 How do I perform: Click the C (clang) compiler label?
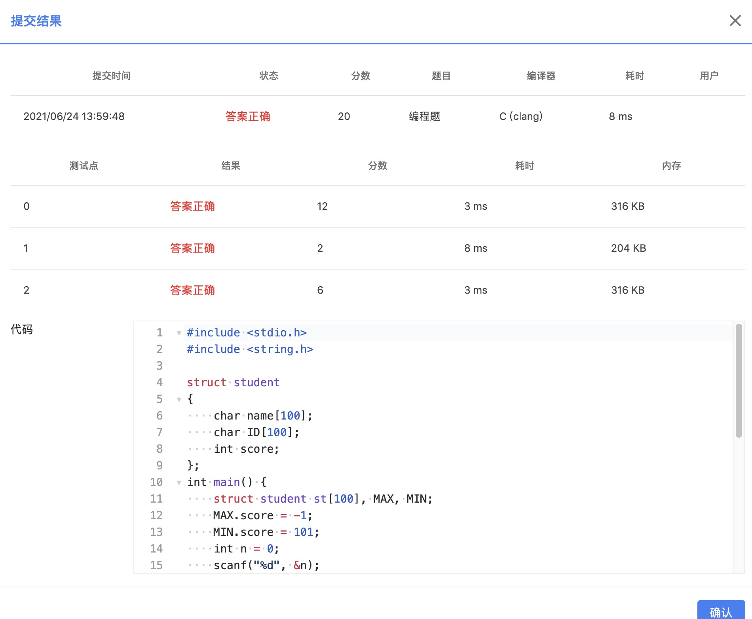tap(521, 116)
